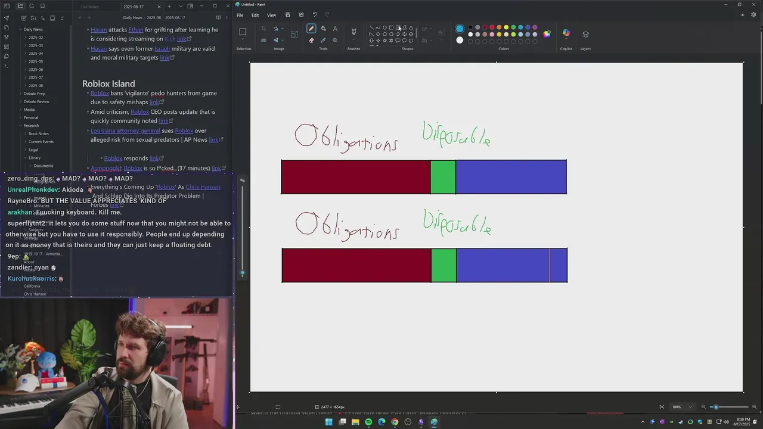
Task: Click the Fit to window icon
Action: pos(662,407)
